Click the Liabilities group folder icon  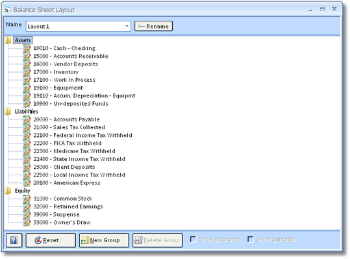coord(8,112)
